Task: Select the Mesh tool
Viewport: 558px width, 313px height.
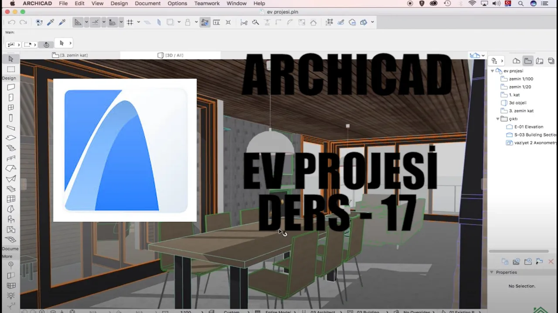Action: pyautogui.click(x=11, y=240)
